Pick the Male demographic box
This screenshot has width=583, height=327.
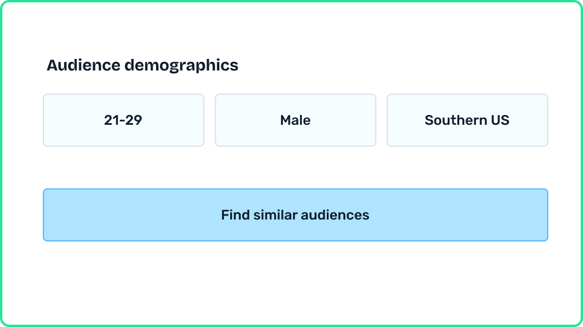[x=295, y=120]
